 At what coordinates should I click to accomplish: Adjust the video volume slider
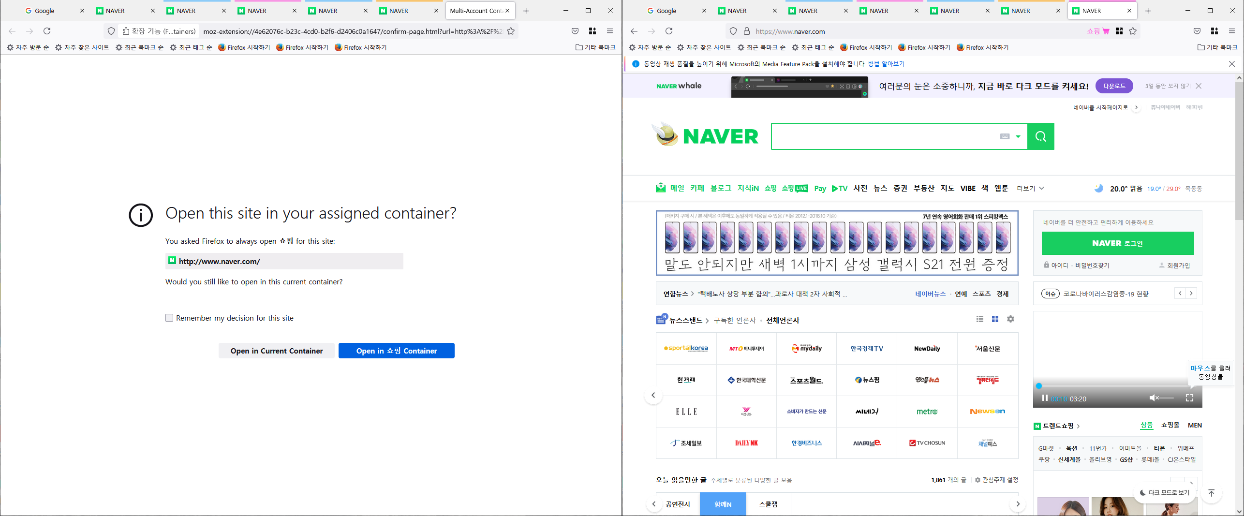[1167, 398]
